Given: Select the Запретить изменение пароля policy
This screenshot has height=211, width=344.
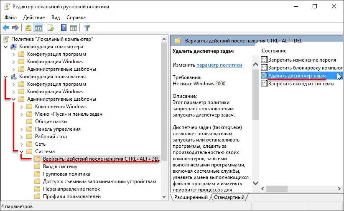Looking at the screenshot, I should pos(302,60).
